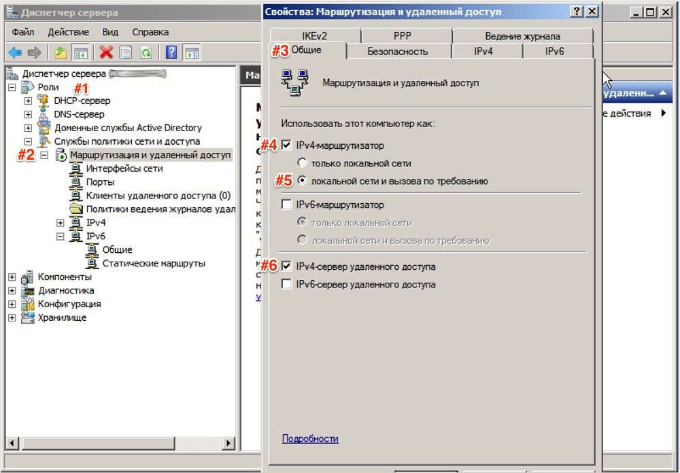Click tree pane horizontal scrollbar left arrow
The image size is (680, 473).
12,443
